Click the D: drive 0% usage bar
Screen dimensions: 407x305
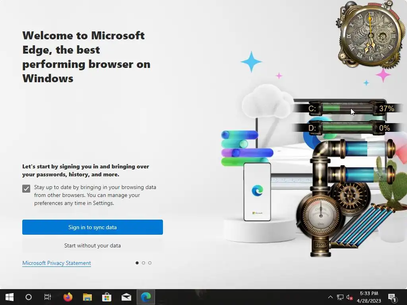pos(347,128)
